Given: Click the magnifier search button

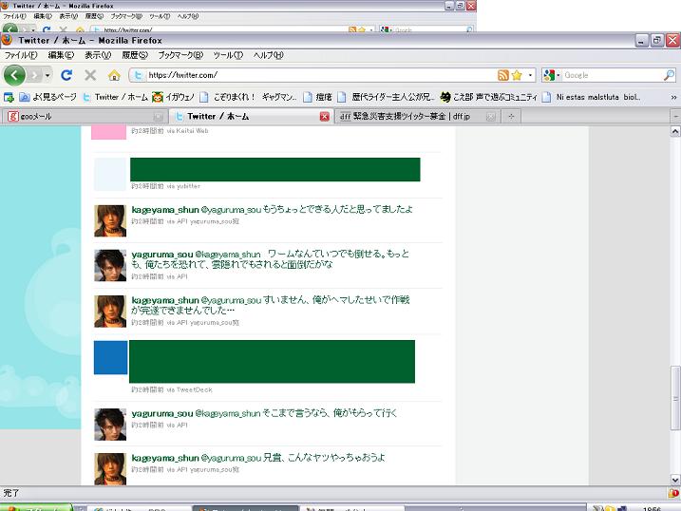Looking at the screenshot, I should 670,75.
